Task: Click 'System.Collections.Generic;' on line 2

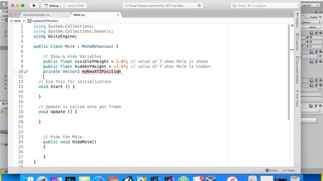Action: [81, 31]
